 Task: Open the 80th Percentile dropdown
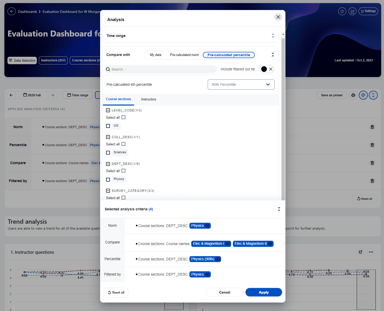[x=241, y=84]
